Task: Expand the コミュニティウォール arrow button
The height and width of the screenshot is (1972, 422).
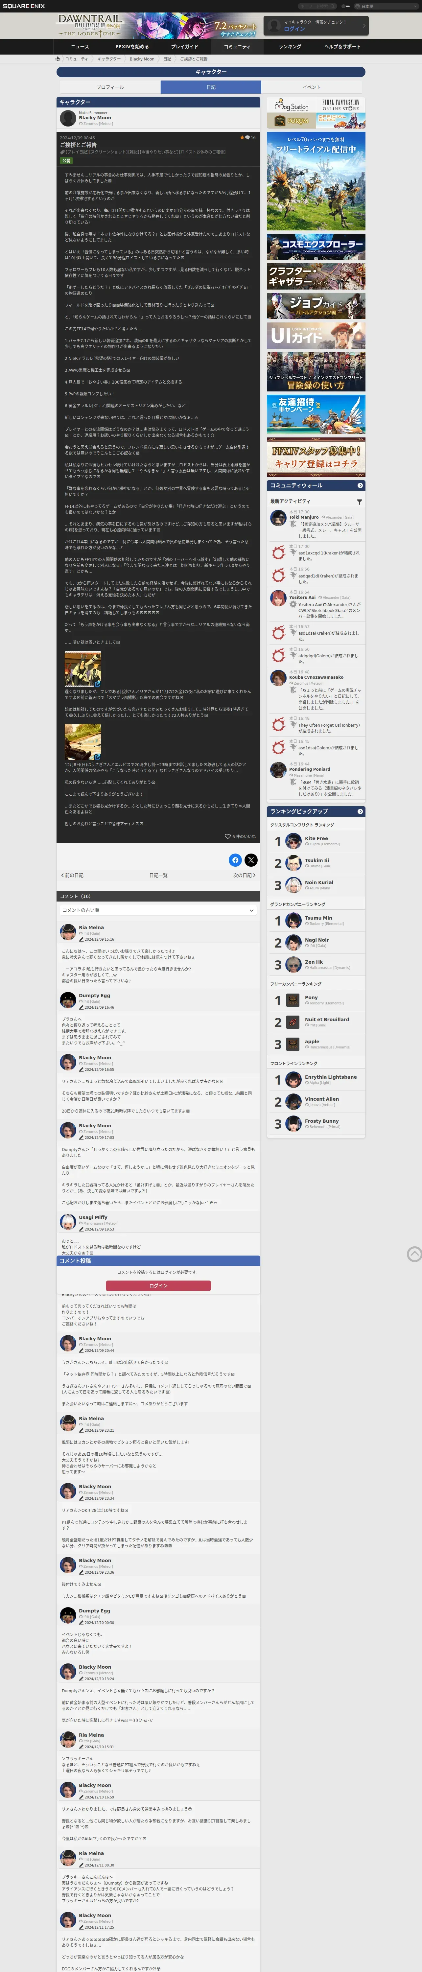Action: [360, 485]
